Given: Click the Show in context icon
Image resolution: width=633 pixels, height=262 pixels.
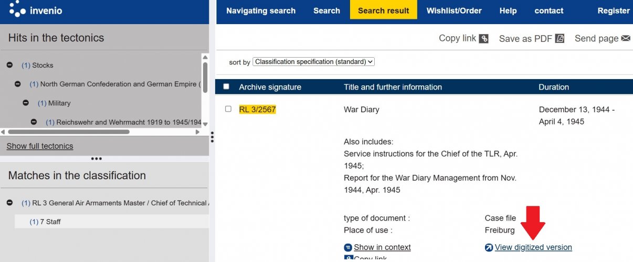Looking at the screenshot, I should [348, 247].
